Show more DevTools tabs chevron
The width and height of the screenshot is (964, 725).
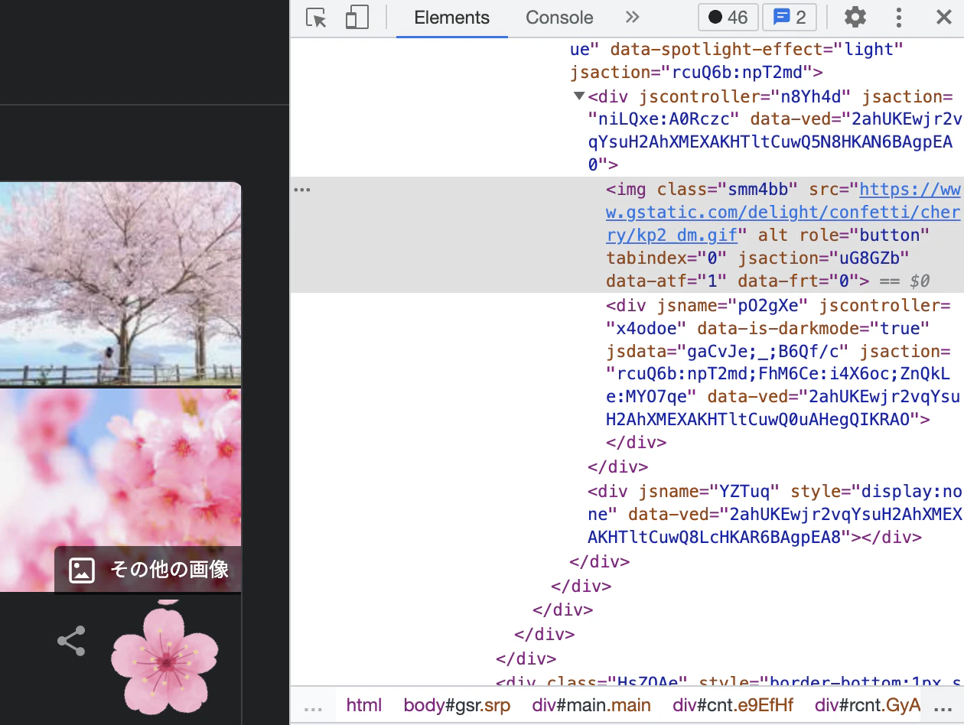coord(632,18)
